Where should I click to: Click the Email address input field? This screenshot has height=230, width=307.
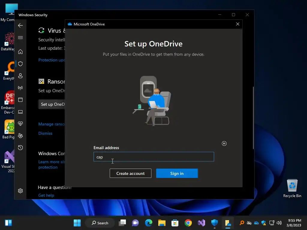154,157
